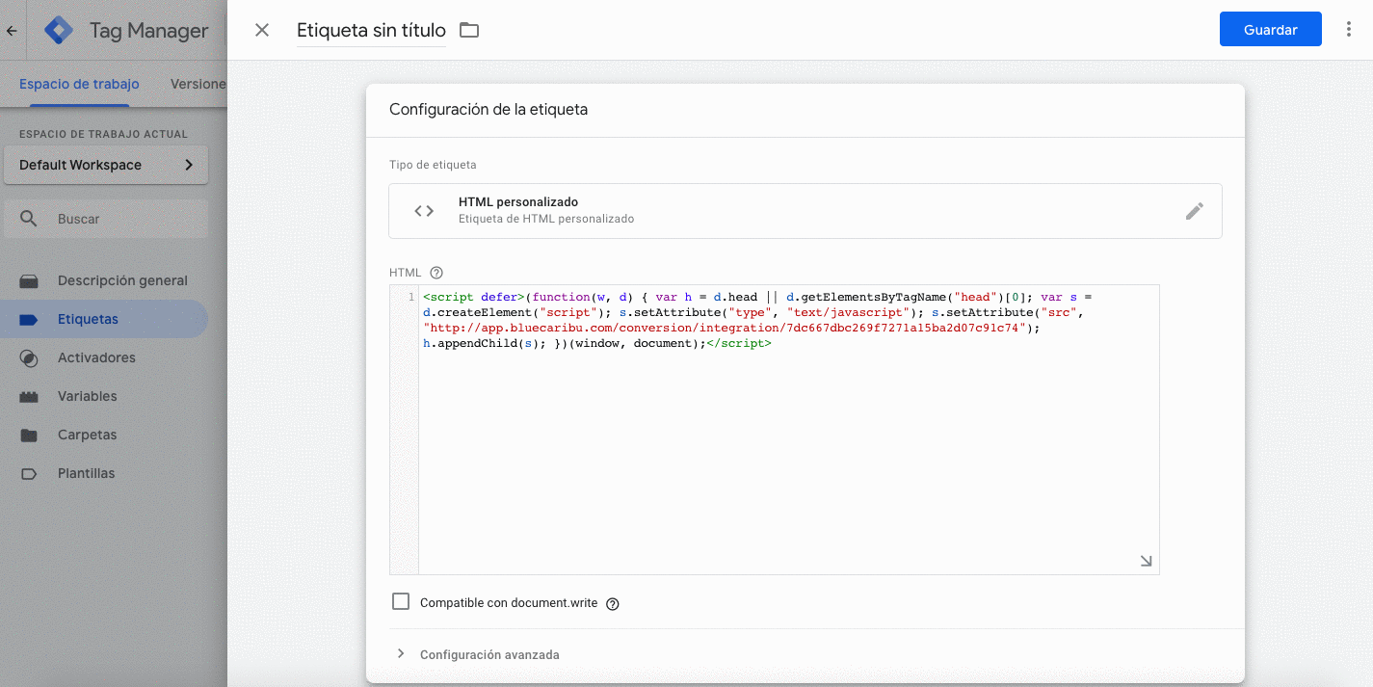Edit the tag name Etiqueta sin título
Screen dimensions: 1373x687
(x=371, y=31)
